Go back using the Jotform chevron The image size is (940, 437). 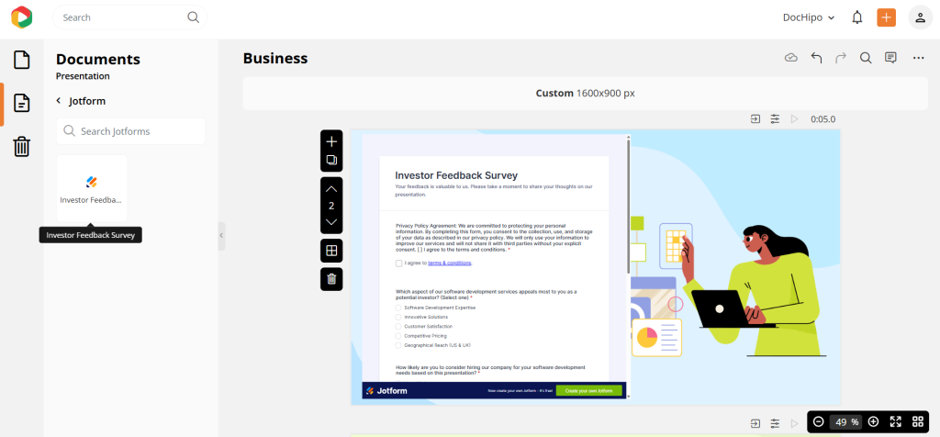[59, 101]
